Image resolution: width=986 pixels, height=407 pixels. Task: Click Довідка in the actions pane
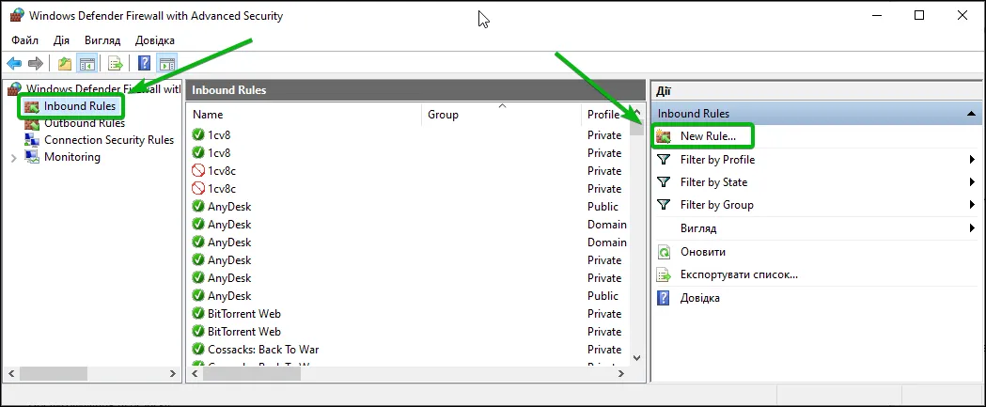(699, 298)
